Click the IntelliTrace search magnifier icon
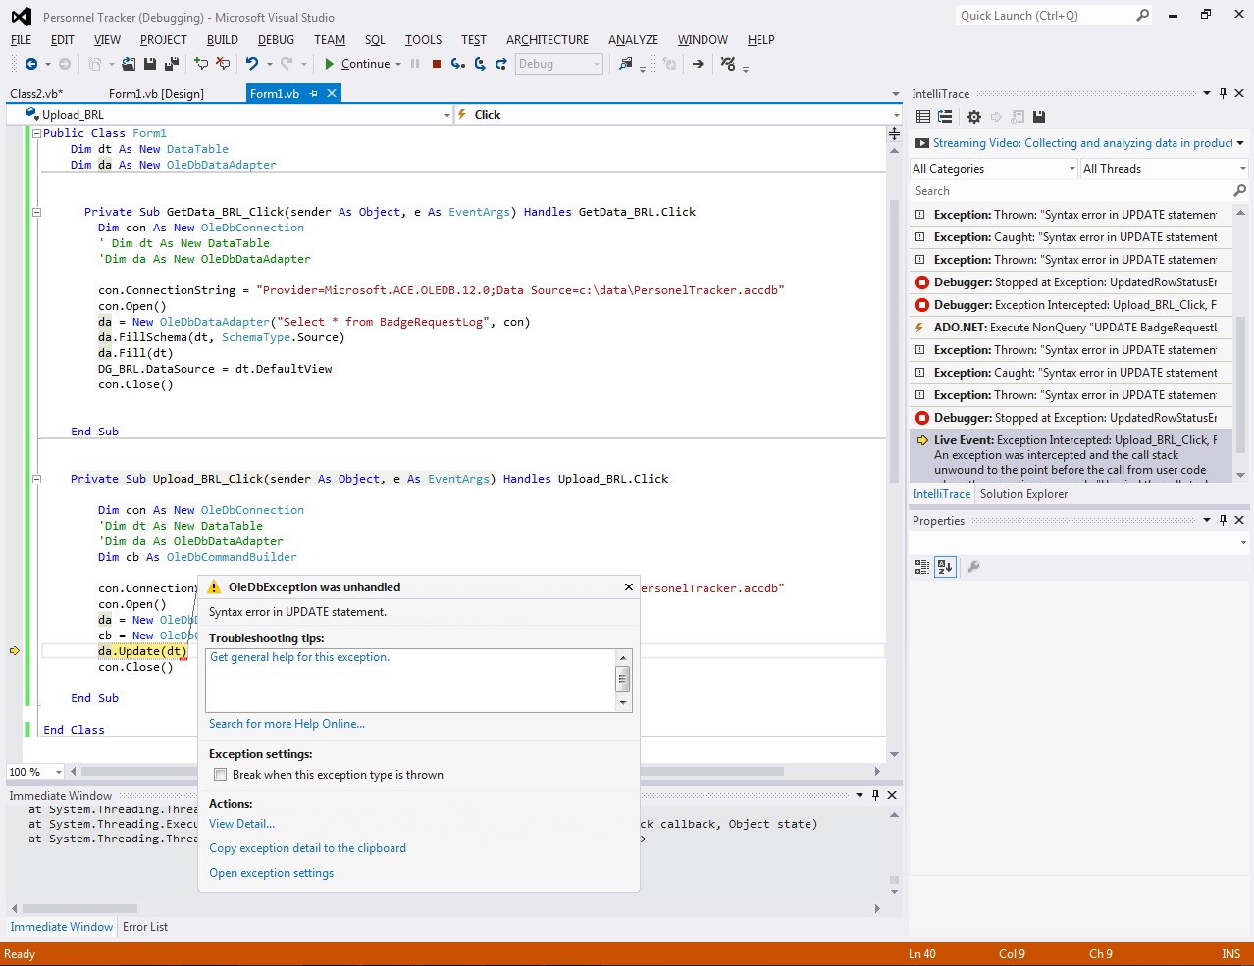Image resolution: width=1254 pixels, height=966 pixels. point(1239,191)
